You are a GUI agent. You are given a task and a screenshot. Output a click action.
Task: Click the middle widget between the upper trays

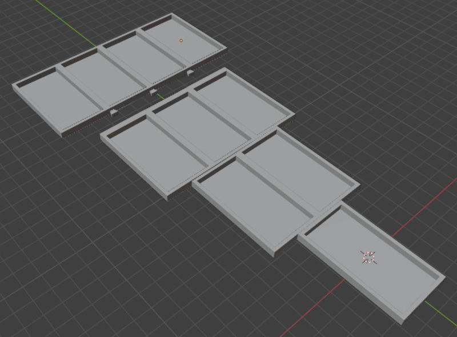153,91
